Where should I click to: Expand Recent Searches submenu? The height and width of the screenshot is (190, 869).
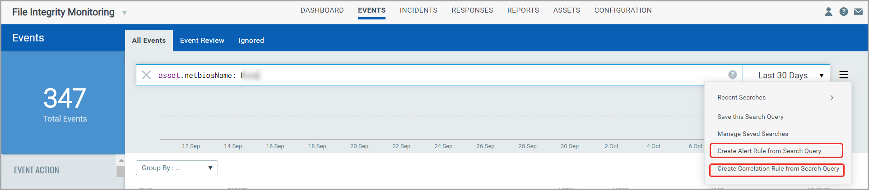click(x=776, y=97)
